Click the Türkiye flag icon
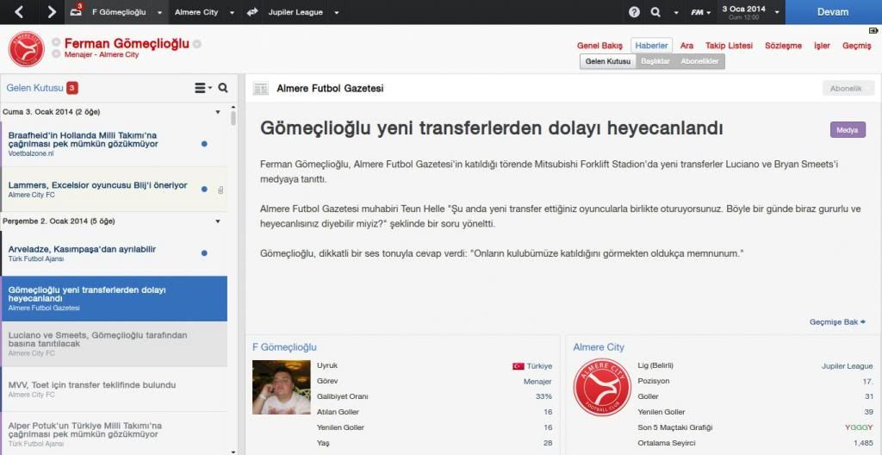This screenshot has height=455, width=882. pos(518,366)
